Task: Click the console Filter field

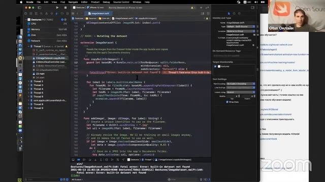Action: (x=183, y=179)
